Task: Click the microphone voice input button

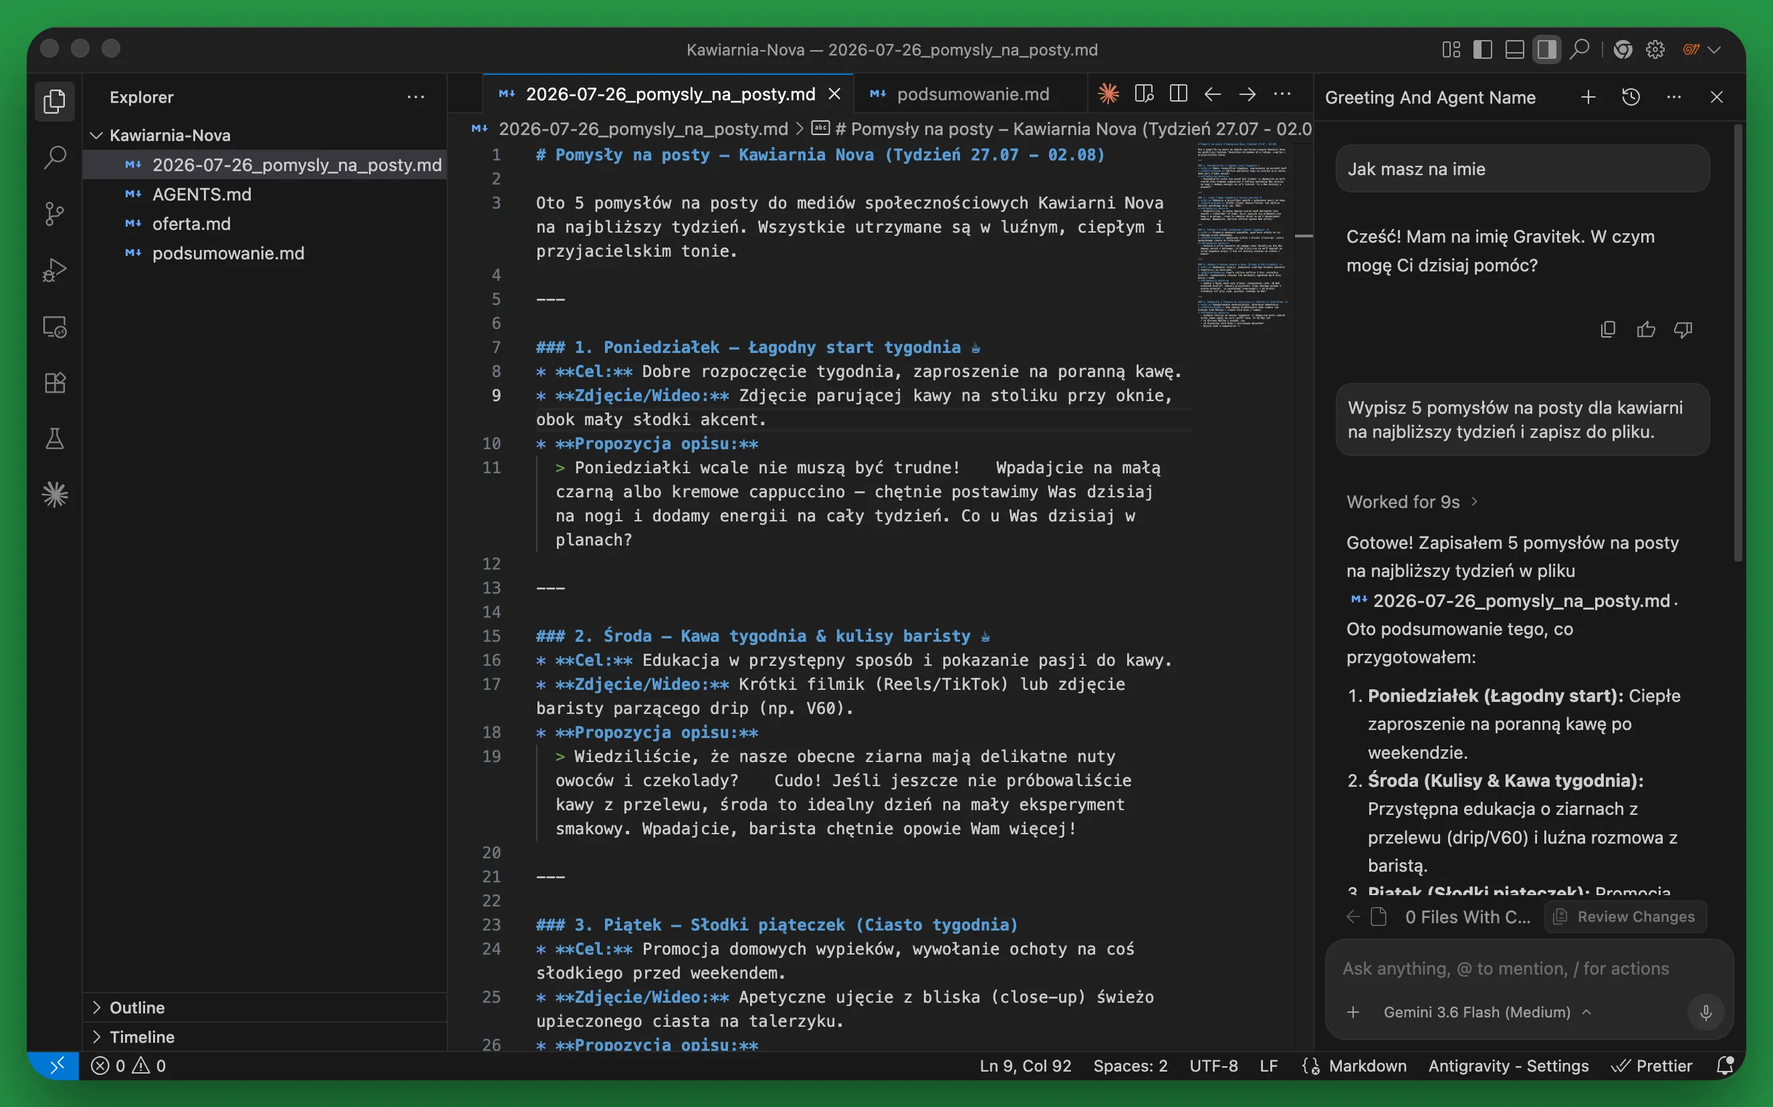Action: (1705, 1012)
